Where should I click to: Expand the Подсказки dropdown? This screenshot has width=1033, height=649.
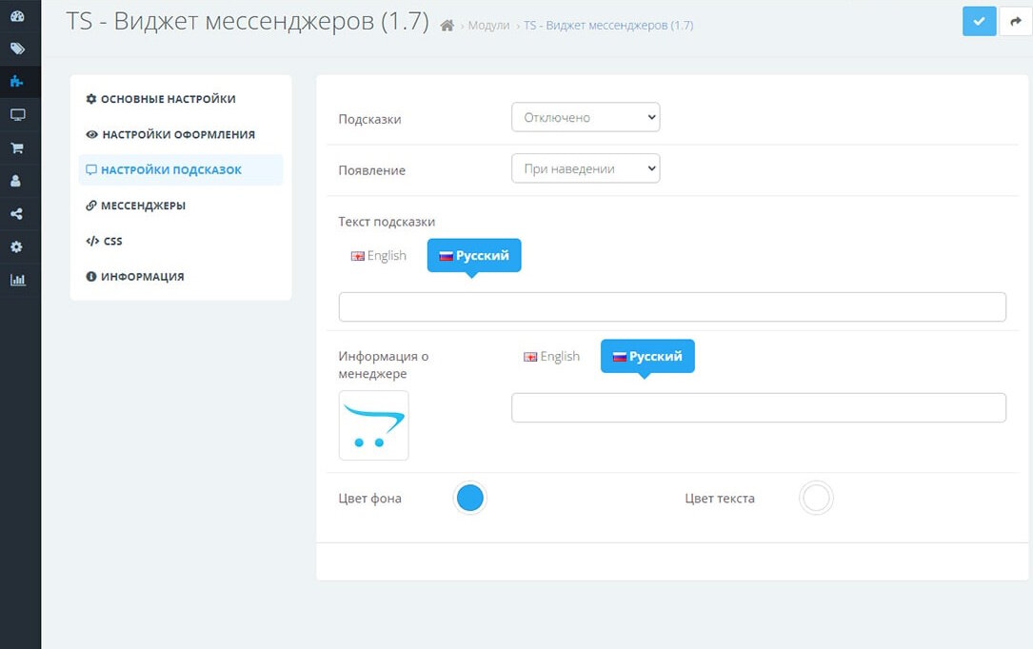(586, 118)
